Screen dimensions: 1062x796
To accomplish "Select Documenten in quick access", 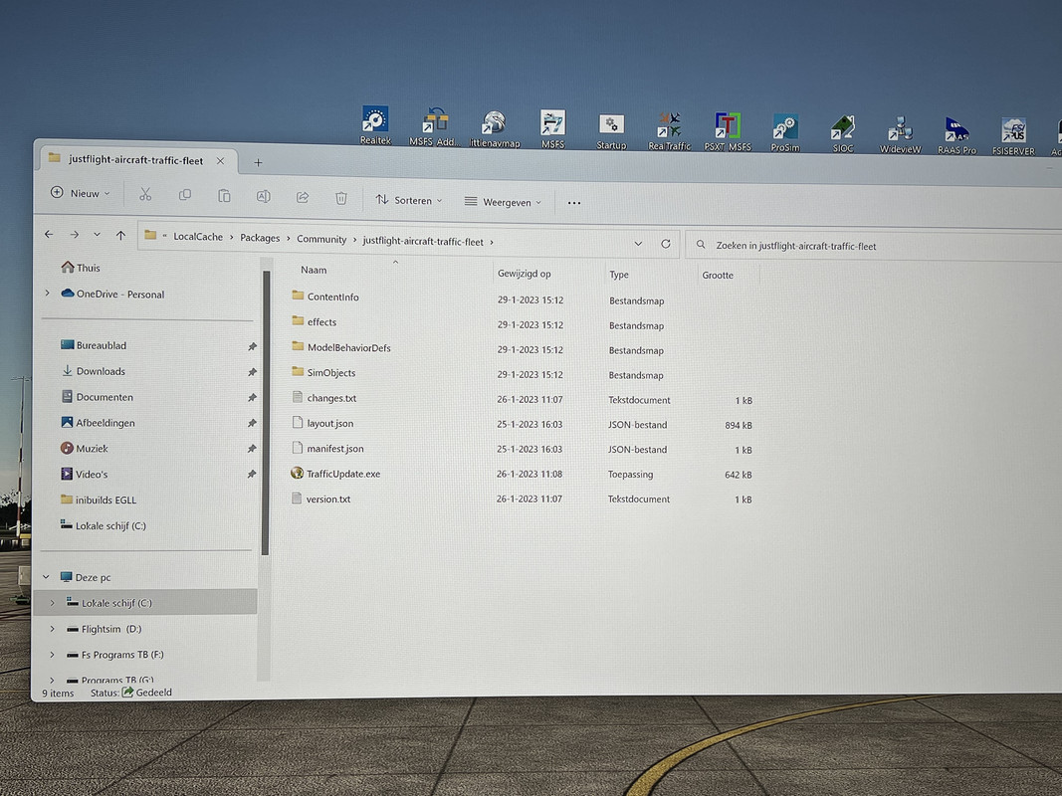I will tap(98, 397).
